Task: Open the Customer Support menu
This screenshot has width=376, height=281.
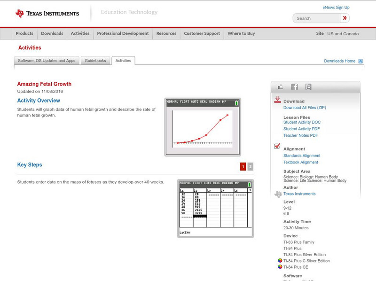Action: click(x=202, y=33)
